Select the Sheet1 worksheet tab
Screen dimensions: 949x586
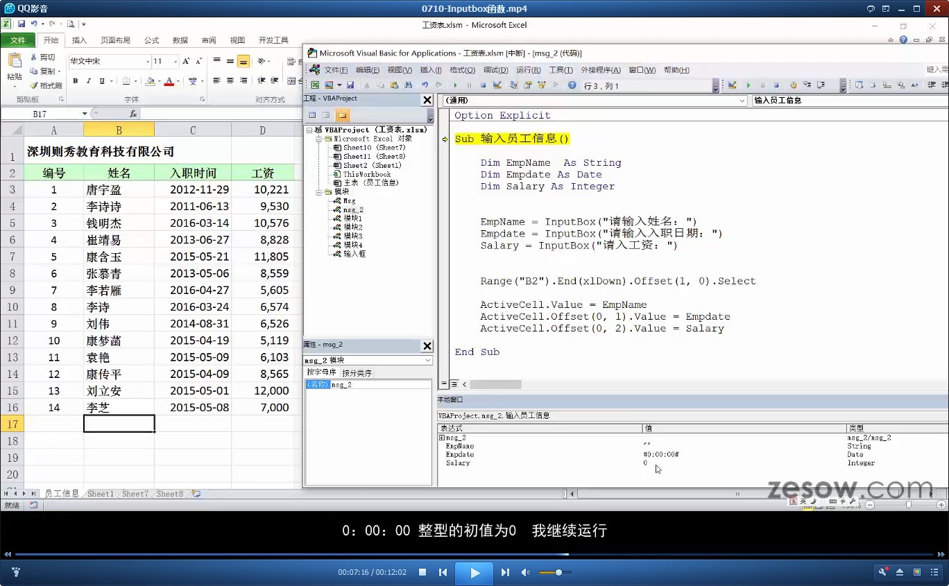click(x=100, y=494)
